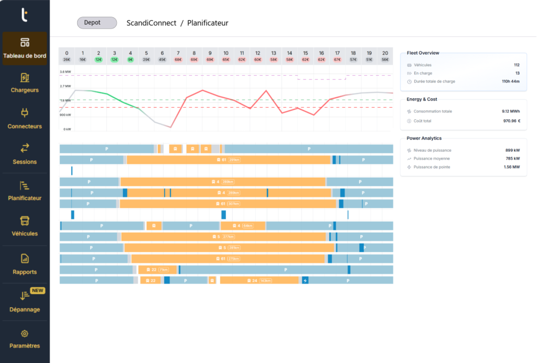
Task: Select hour 17 column with 67€ price
Action: click(x=337, y=53)
